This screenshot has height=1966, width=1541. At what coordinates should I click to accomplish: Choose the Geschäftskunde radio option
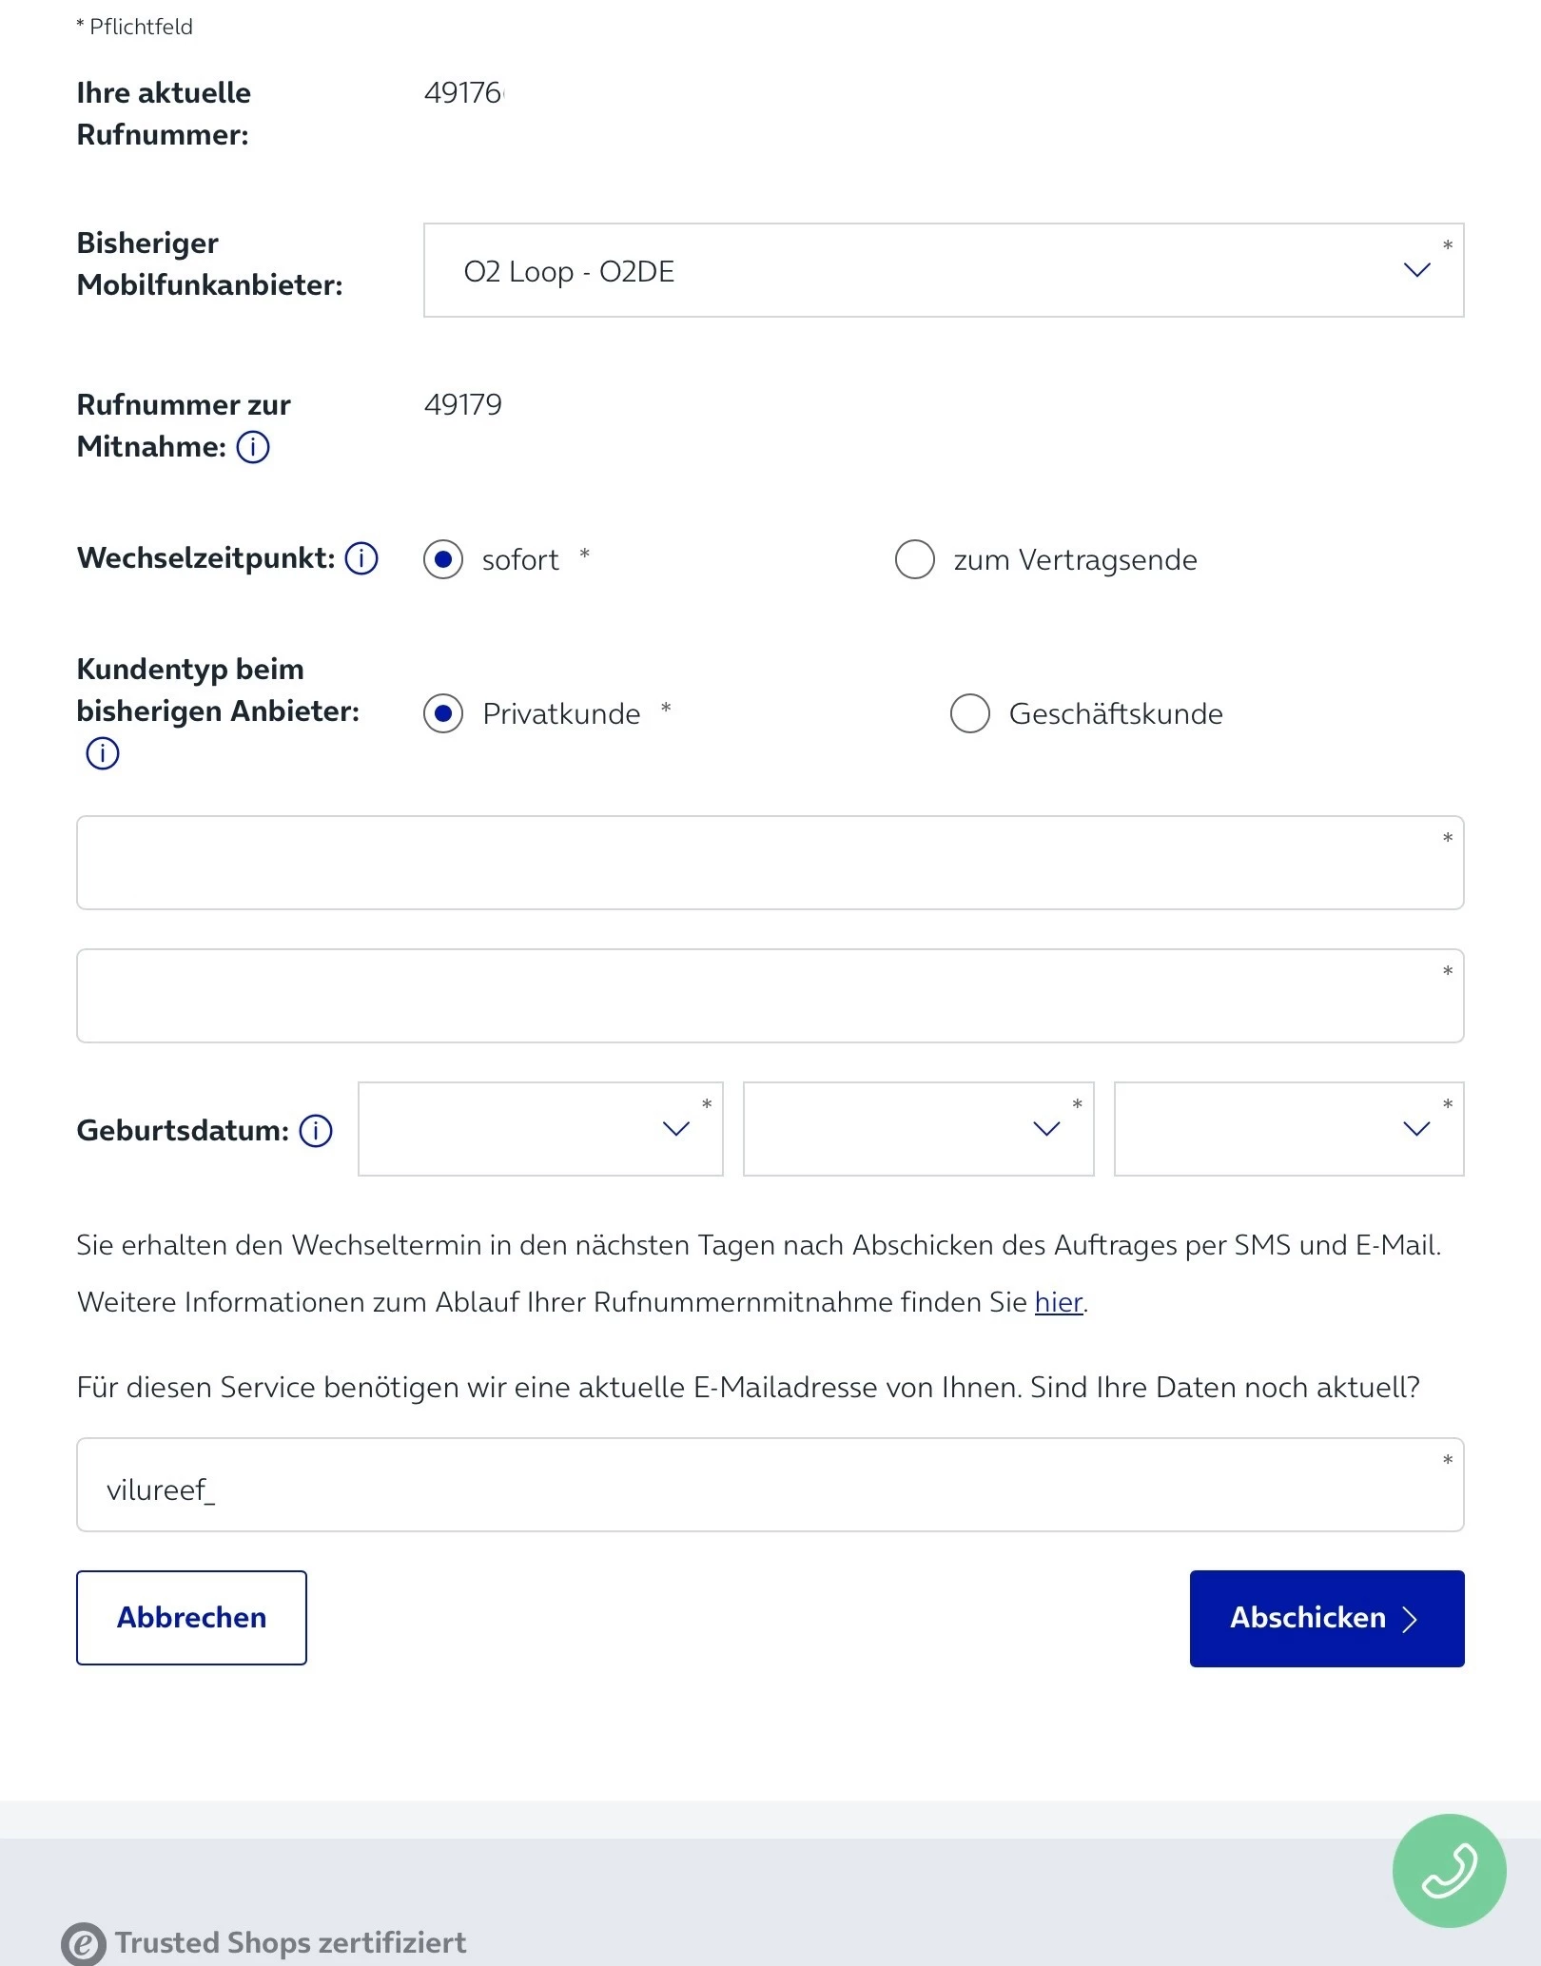(x=970, y=713)
